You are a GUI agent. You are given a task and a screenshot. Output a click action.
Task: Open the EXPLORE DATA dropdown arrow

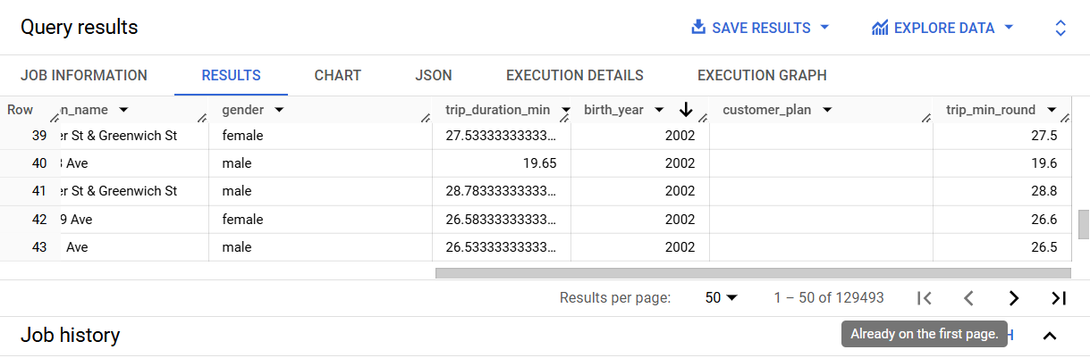click(x=1009, y=28)
